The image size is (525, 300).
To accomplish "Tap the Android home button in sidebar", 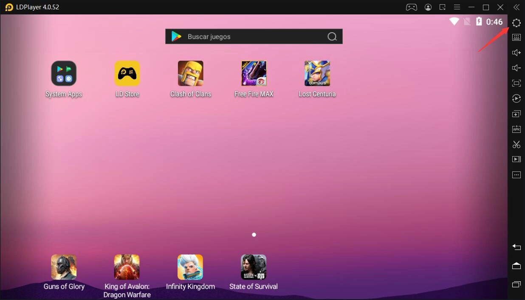I will pos(516,266).
